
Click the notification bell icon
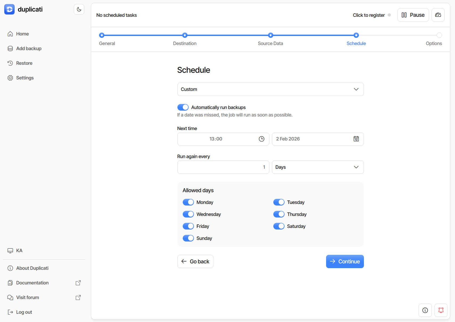(441, 310)
